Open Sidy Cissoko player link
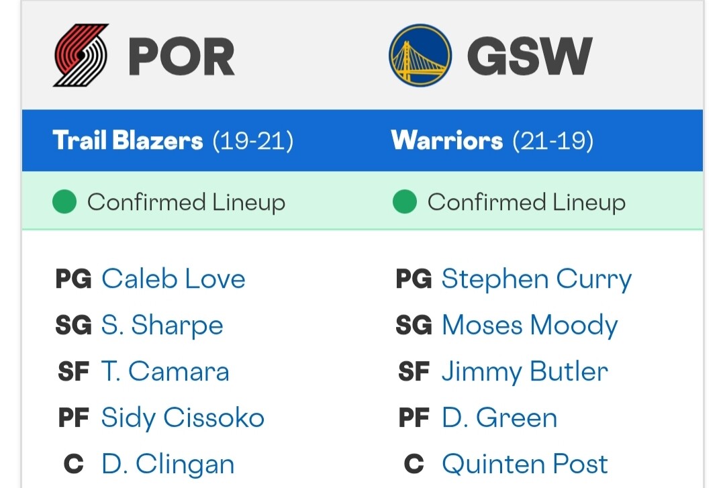This screenshot has height=488, width=725. click(x=183, y=418)
